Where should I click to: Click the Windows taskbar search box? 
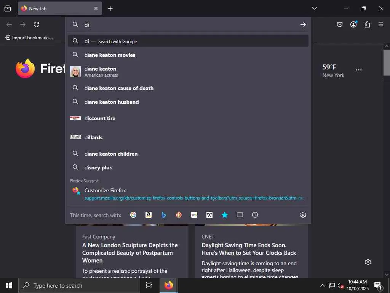point(79,285)
